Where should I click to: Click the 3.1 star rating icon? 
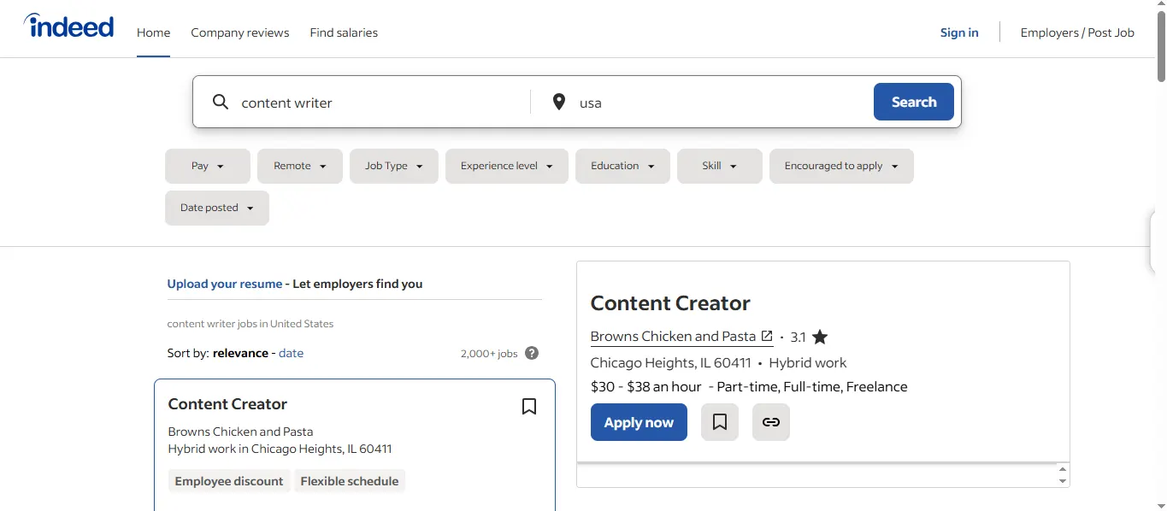click(820, 337)
